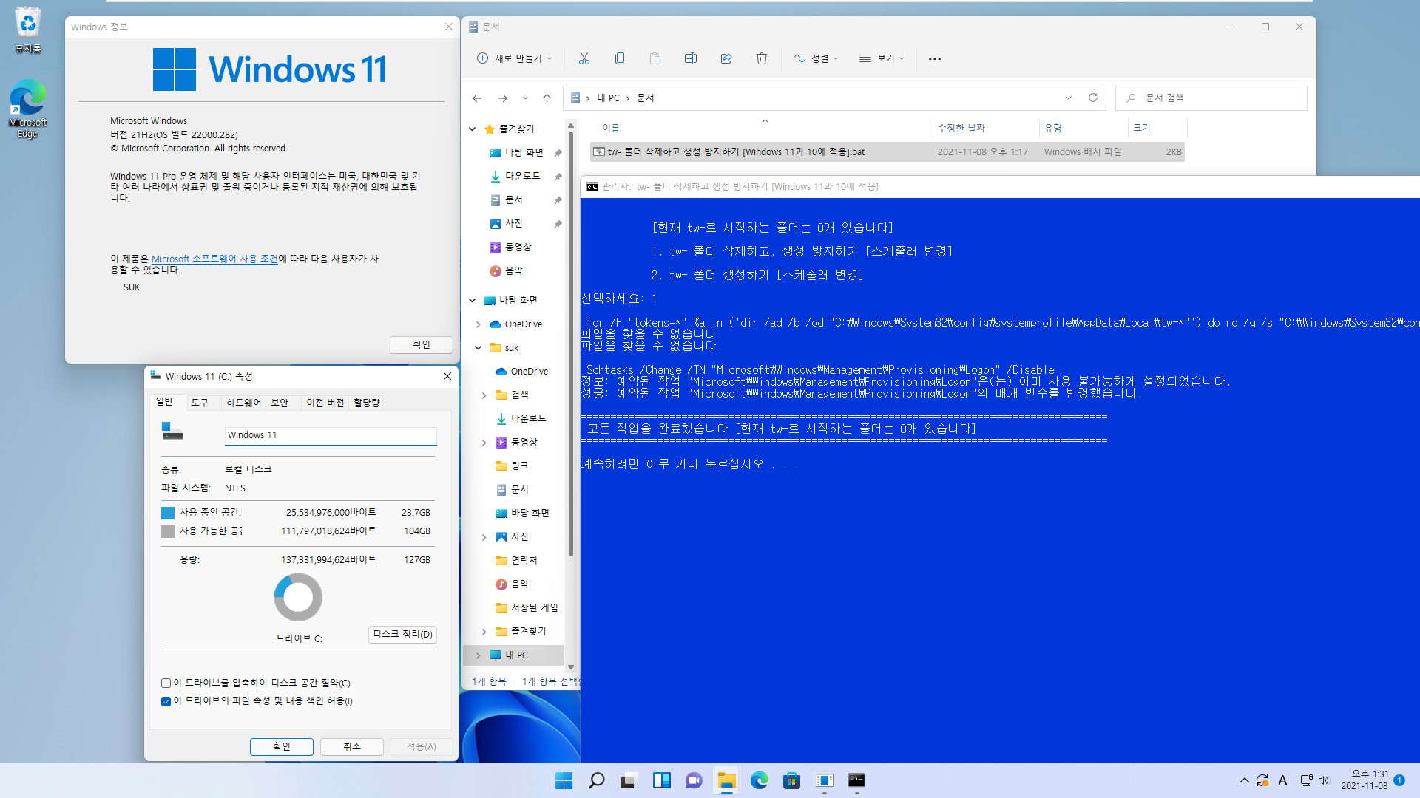1420x798 pixels.
Task: Collapse the 즐겨찾기 quick access group
Action: click(x=473, y=129)
